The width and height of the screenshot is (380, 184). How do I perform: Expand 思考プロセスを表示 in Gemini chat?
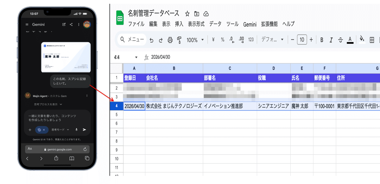48,104
